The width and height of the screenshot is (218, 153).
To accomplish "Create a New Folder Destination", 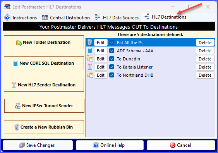I will pyautogui.click(x=44, y=42).
